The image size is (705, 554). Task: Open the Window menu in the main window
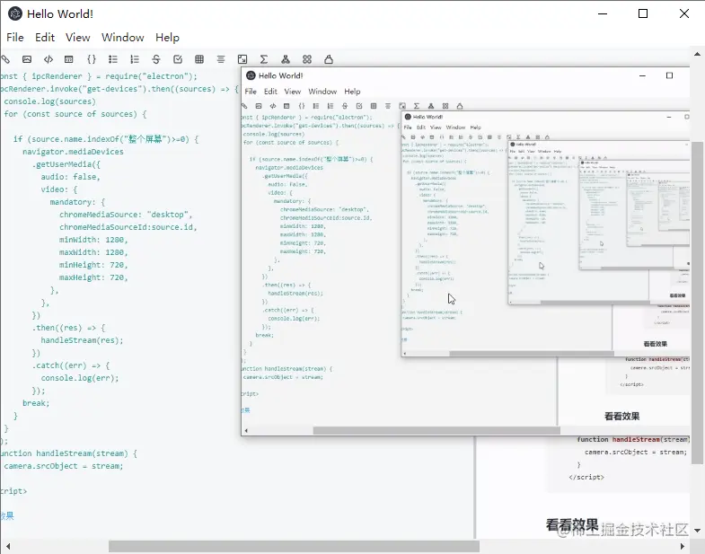click(x=123, y=38)
